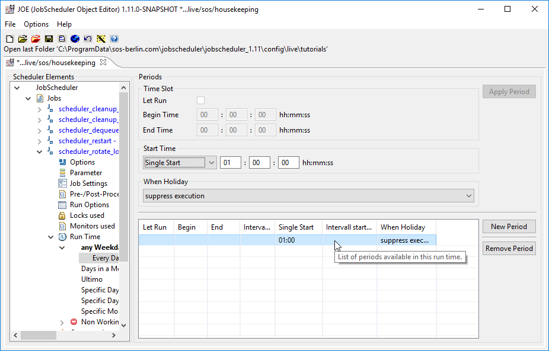Click the document icon next to the floppy disk
Viewport: 549px width, 351px height.
click(62, 38)
